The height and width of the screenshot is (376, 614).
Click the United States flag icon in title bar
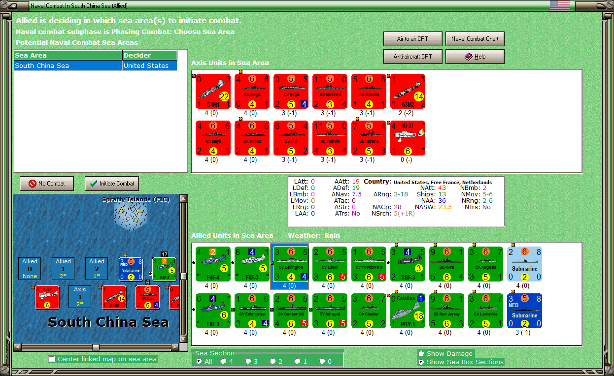click(560, 6)
